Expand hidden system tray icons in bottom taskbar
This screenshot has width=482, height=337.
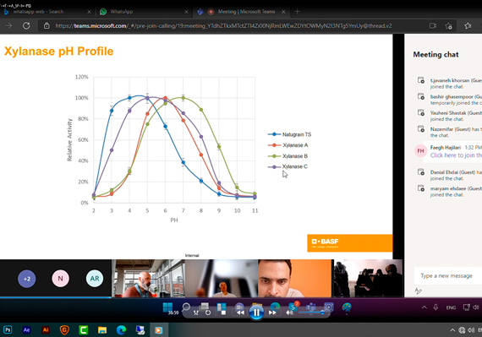(x=452, y=330)
